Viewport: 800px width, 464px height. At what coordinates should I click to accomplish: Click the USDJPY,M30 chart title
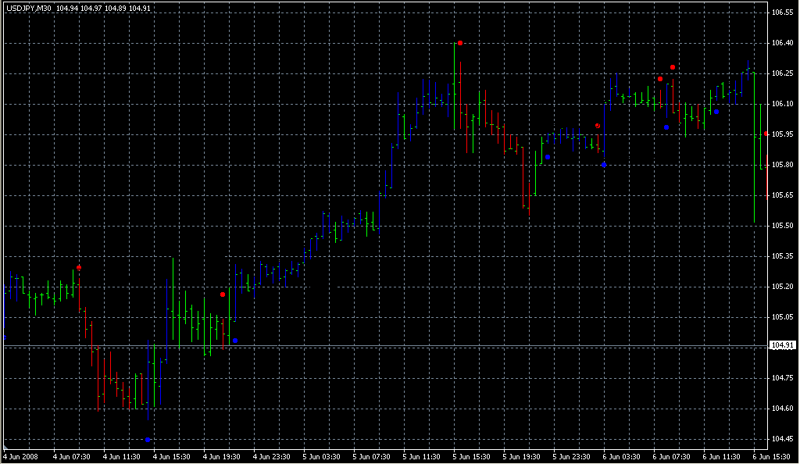point(28,8)
